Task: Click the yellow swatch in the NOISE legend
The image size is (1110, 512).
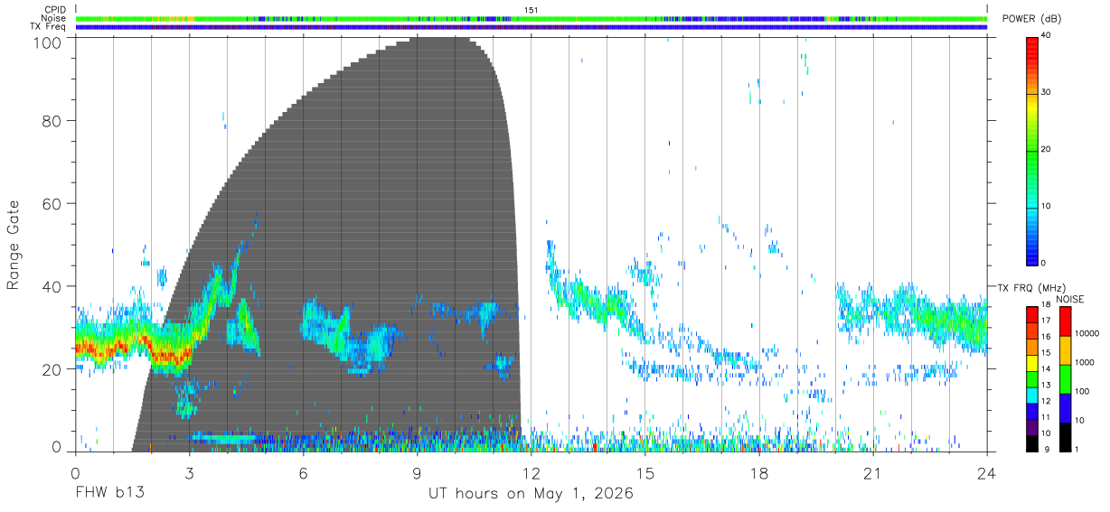Action: point(1064,349)
